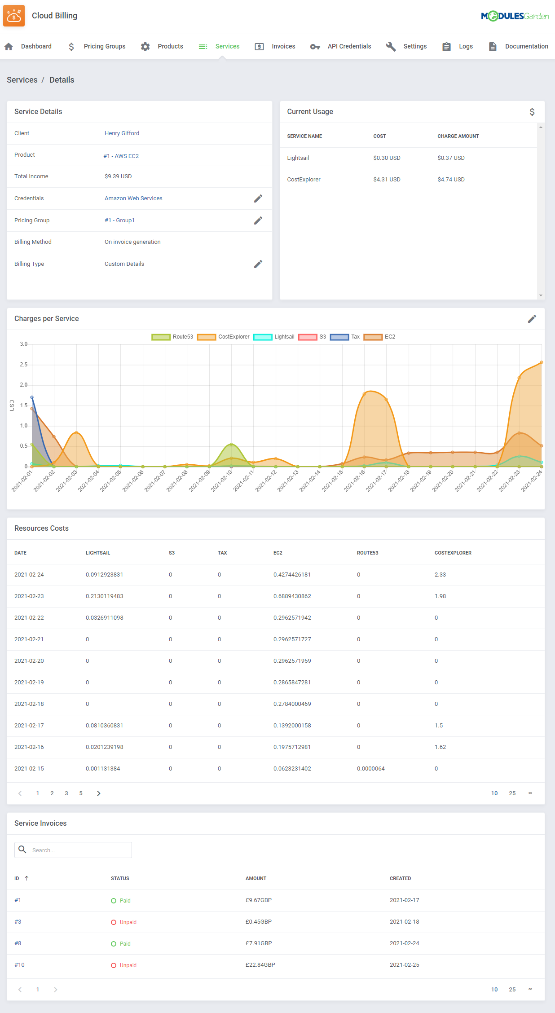
Task: Click Current Usage scrollbar down arrow
Action: click(x=541, y=295)
